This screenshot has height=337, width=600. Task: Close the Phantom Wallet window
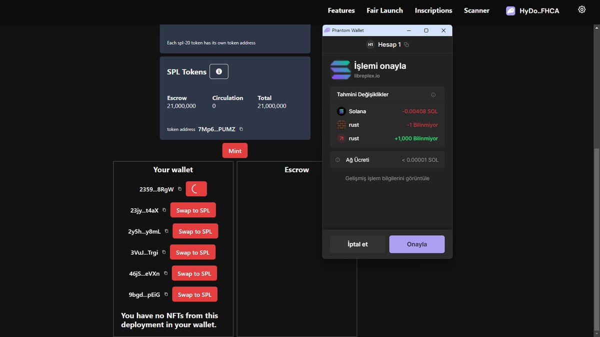pos(443,30)
